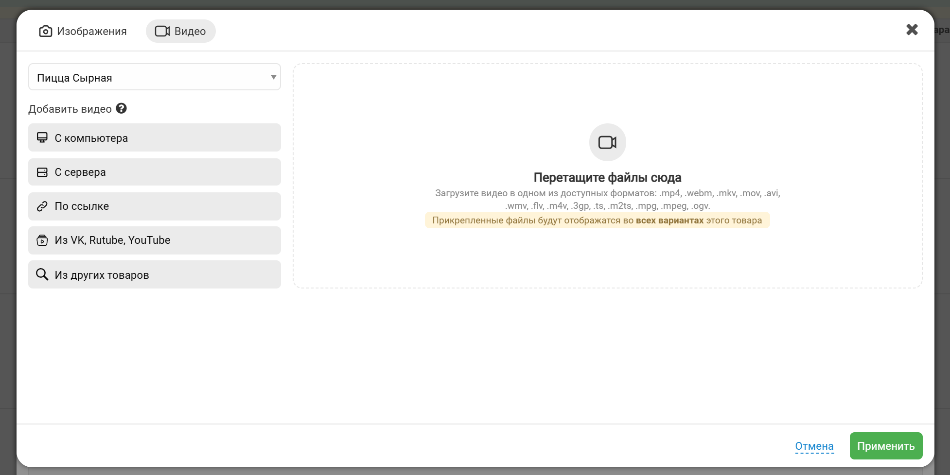Add video using the По ссылке button
Screen dimensions: 950x475
pyautogui.click(x=155, y=206)
